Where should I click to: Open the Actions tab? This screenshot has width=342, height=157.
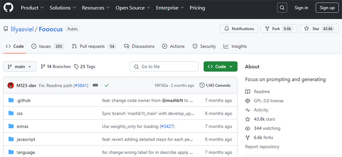click(173, 46)
